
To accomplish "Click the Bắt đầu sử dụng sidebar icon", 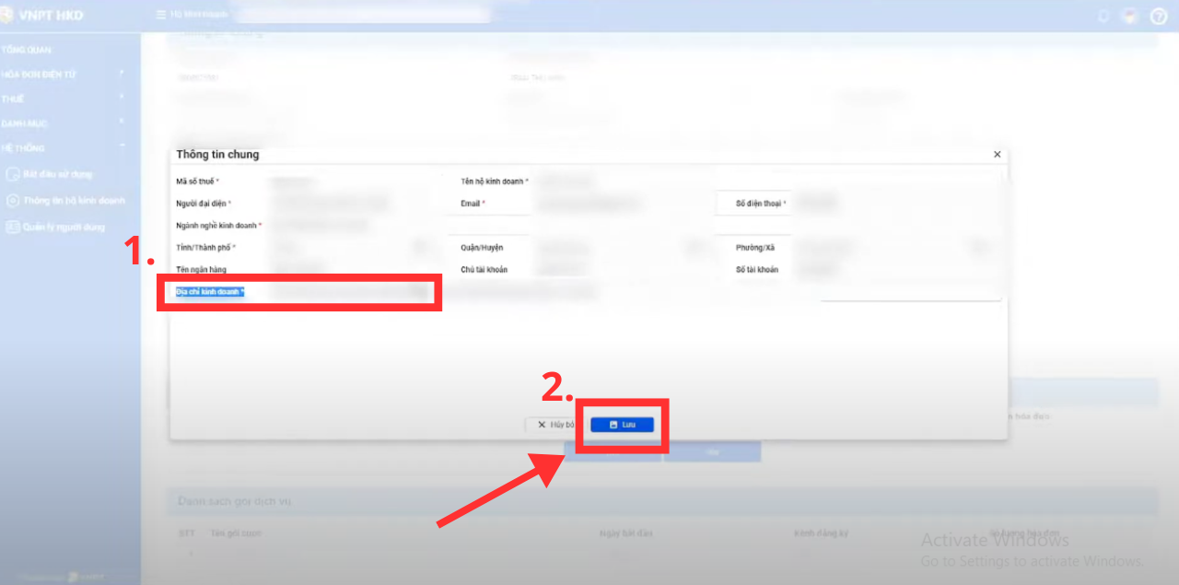I will point(13,174).
